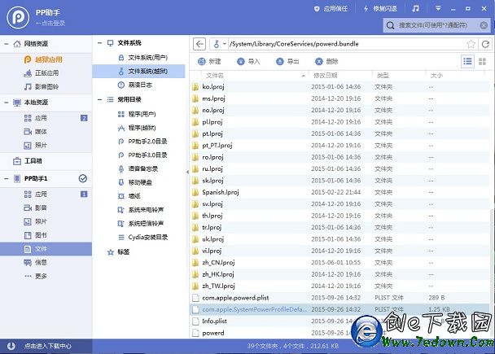This screenshot has height=354, width=495.
Task: Open 程序(用户) directory shortcut
Action: [x=139, y=114]
